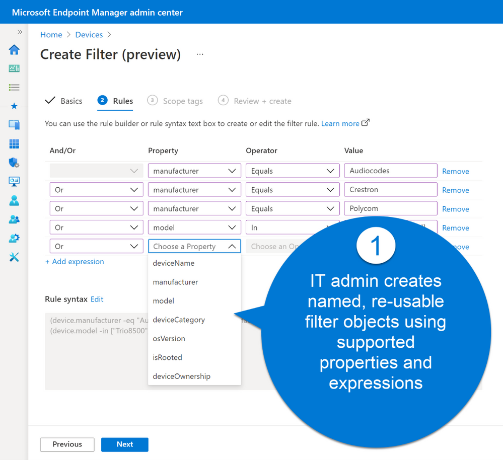Open Operator dropdown in Polycom row

[x=293, y=209]
